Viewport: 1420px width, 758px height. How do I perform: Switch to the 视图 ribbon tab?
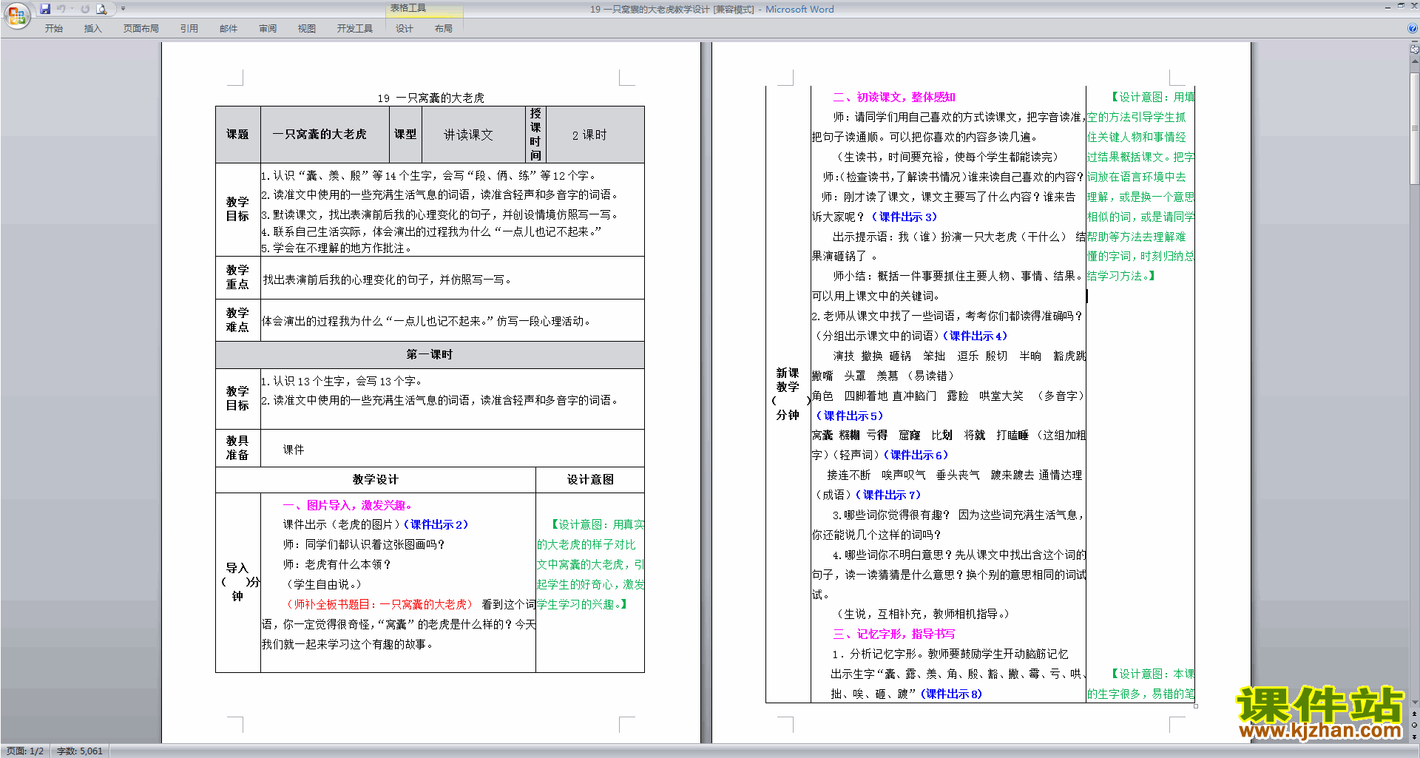pos(307,28)
